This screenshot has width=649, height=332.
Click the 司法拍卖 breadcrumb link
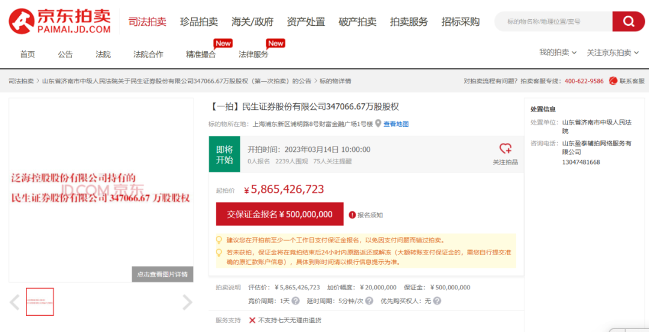click(x=21, y=81)
